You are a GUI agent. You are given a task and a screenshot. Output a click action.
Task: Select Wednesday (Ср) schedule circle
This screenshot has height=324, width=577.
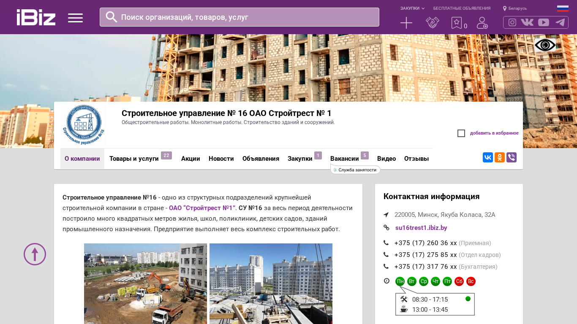click(424, 281)
